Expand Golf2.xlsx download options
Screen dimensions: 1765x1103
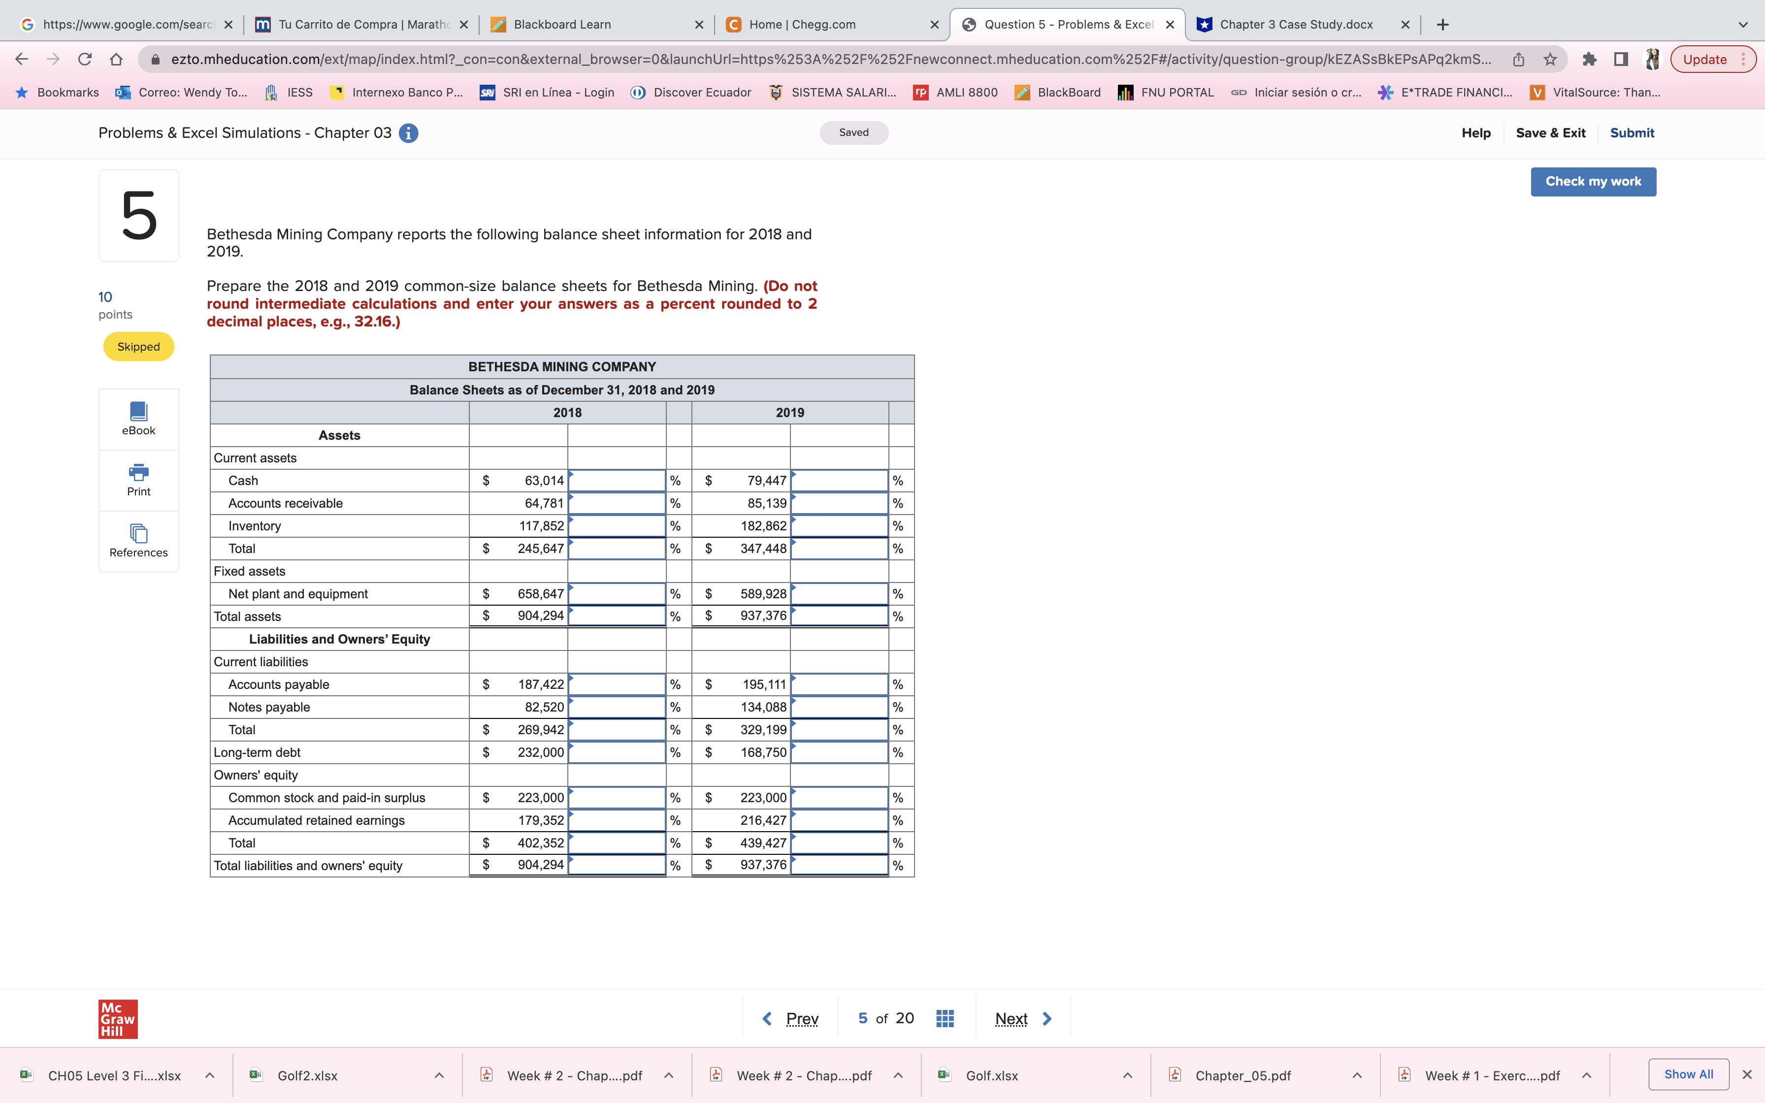pos(439,1075)
